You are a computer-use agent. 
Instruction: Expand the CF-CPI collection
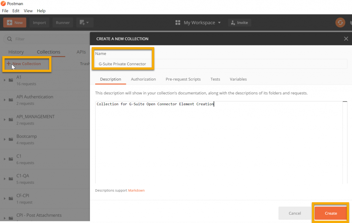click(4, 199)
